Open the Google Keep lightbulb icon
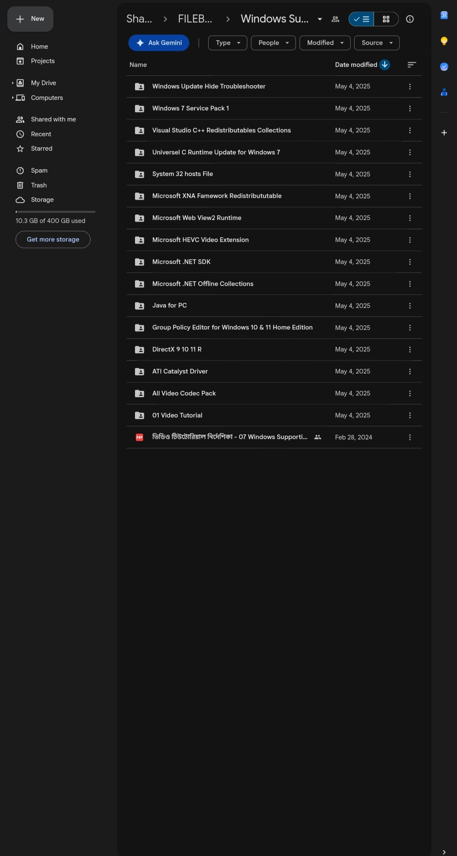 tap(444, 41)
